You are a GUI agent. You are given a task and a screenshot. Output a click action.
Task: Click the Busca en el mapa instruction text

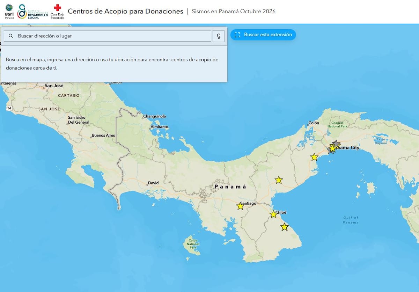click(112, 64)
